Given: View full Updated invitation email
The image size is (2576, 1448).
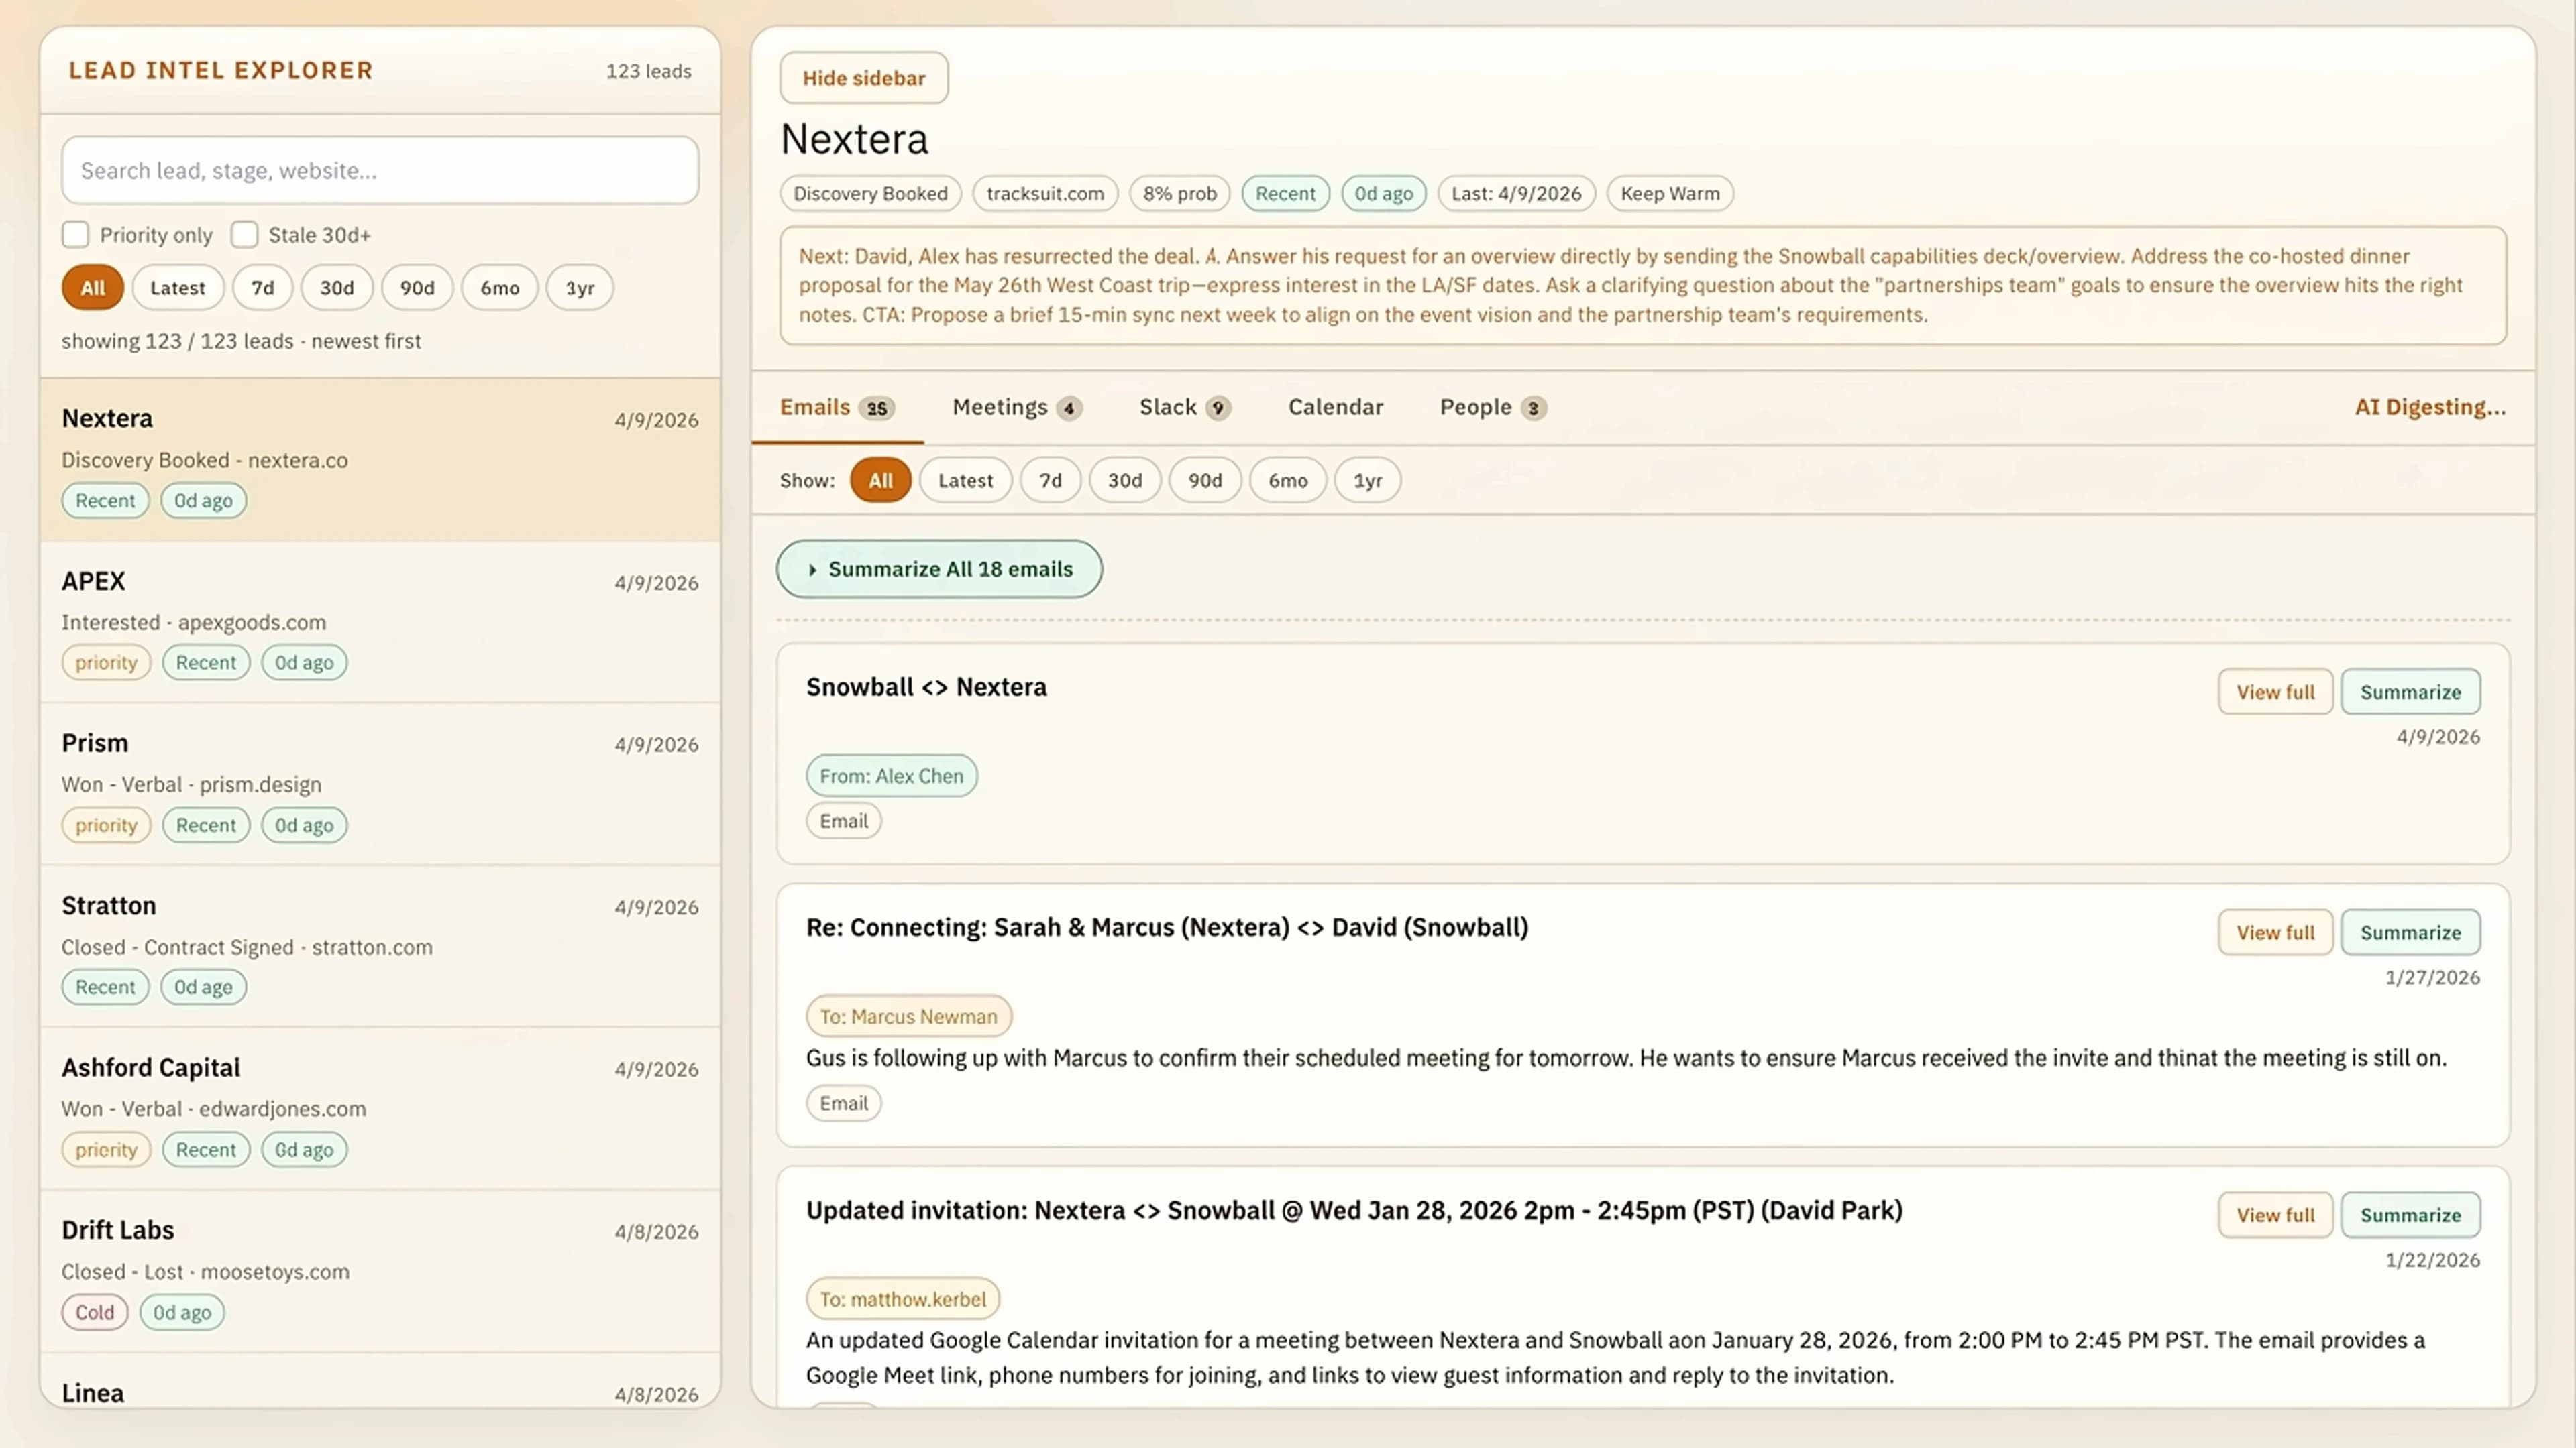Looking at the screenshot, I should [2275, 1215].
